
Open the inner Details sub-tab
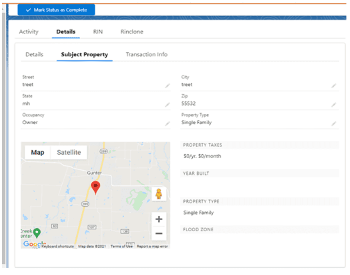(x=34, y=54)
